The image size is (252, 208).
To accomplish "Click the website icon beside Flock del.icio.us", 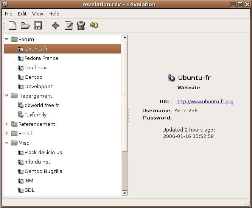I will pyautogui.click(x=20, y=153).
